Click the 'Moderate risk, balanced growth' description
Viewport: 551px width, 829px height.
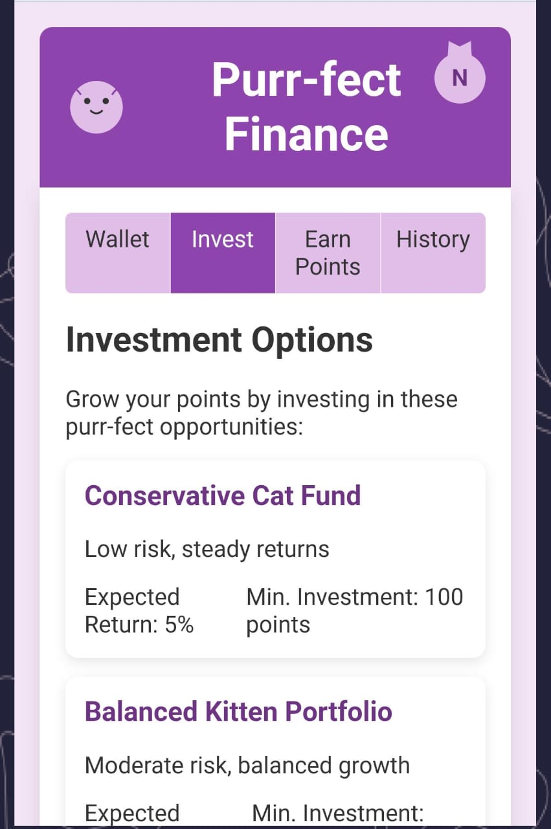pos(247,765)
